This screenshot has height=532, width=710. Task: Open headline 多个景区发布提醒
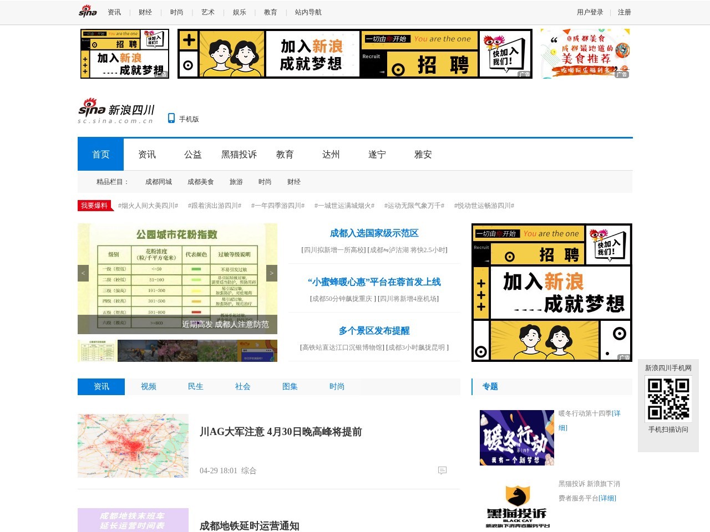[374, 331]
